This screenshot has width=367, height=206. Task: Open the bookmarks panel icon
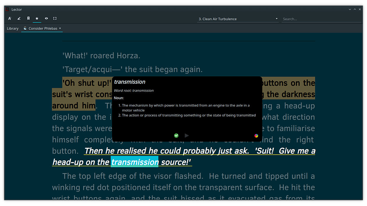[x=28, y=18]
